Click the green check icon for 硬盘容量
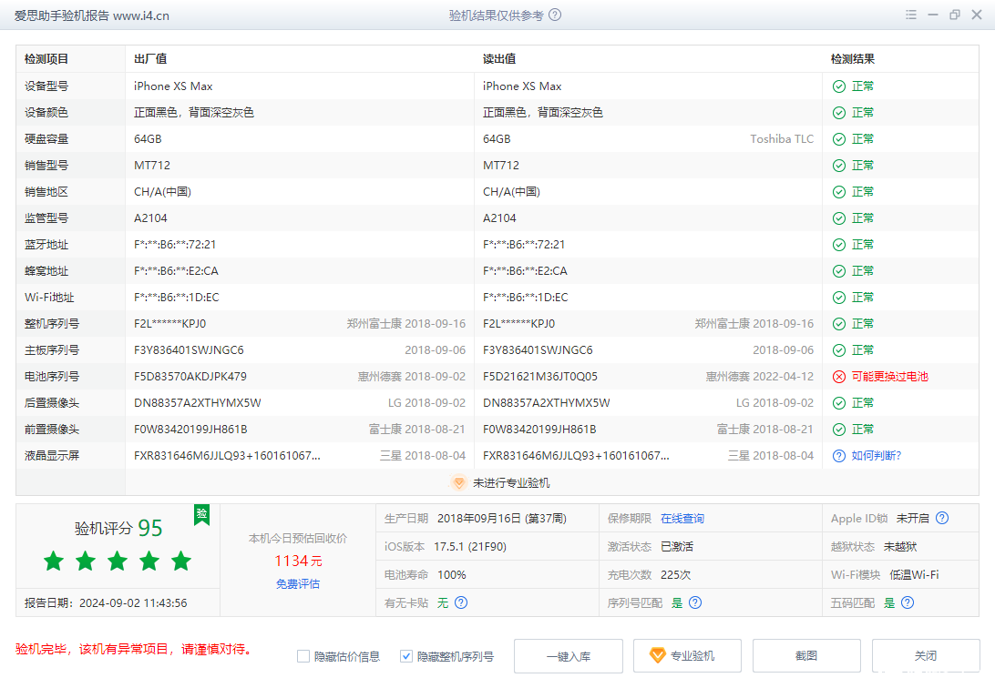Viewport: 995px width, 688px height. 839,139
